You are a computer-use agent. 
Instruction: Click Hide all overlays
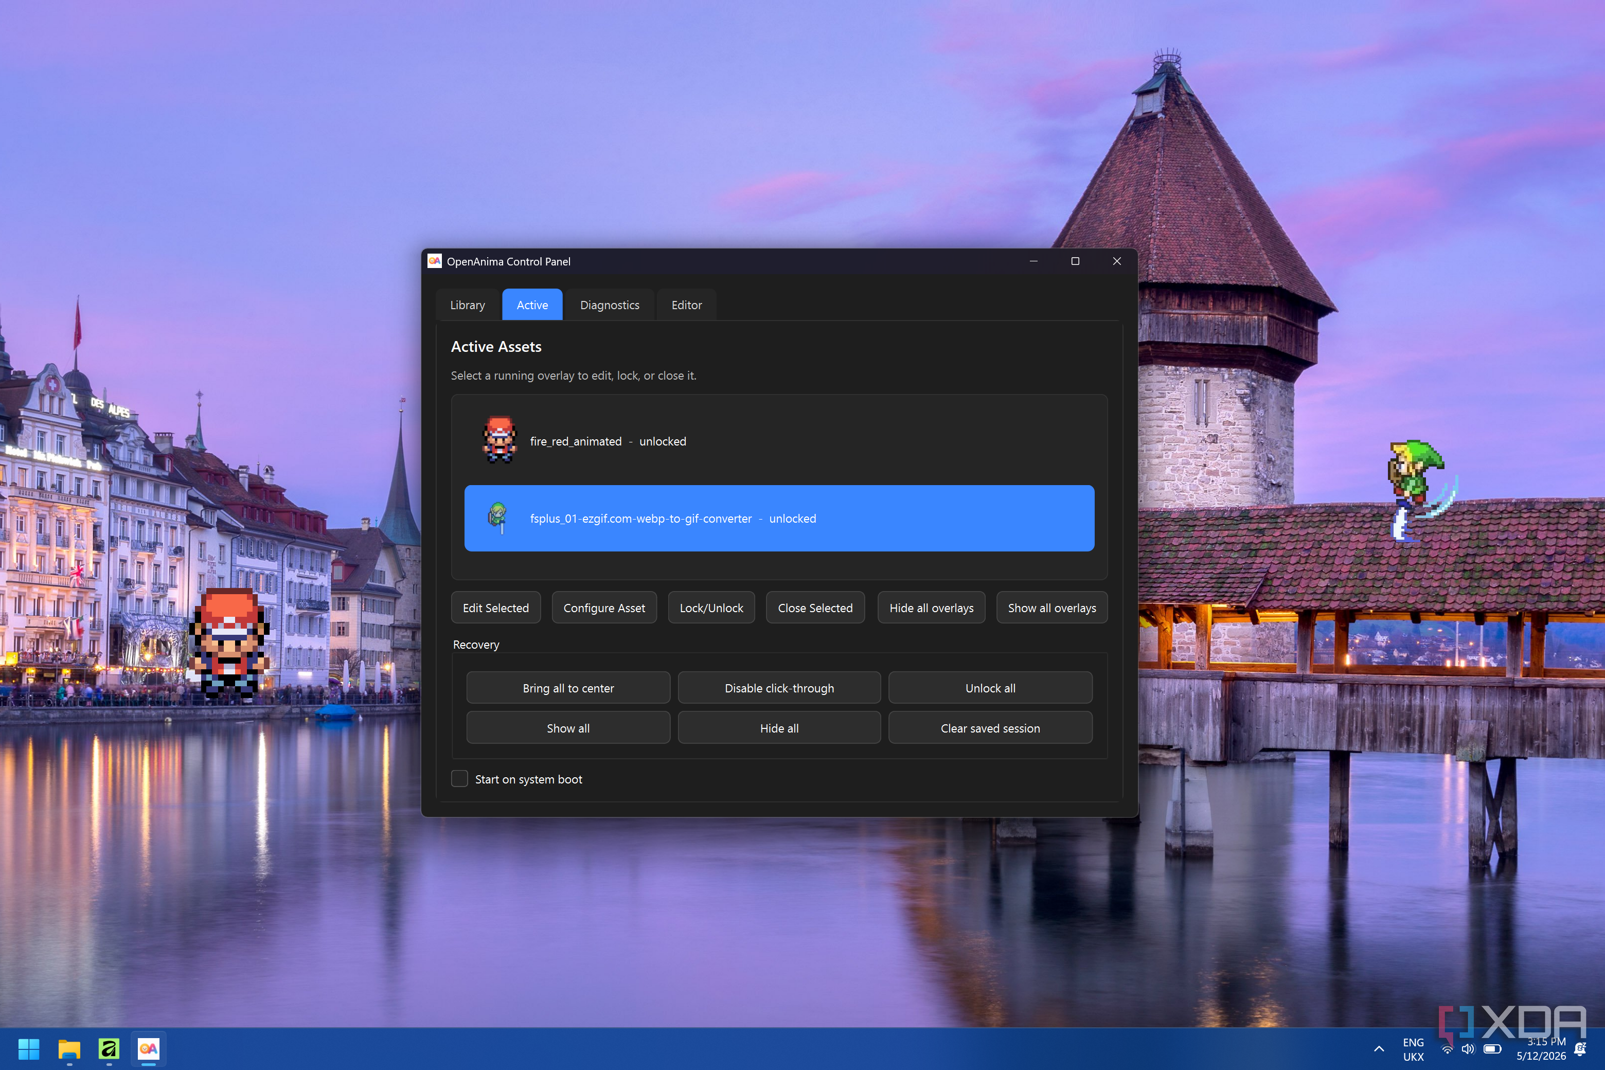point(932,608)
